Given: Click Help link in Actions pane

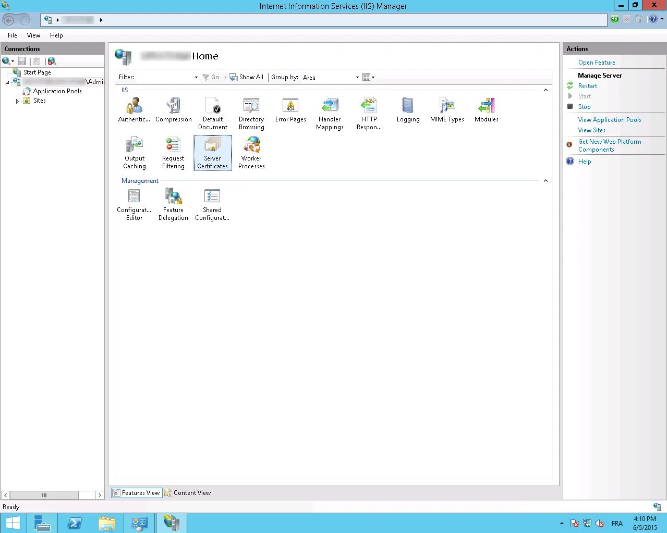Looking at the screenshot, I should (585, 162).
